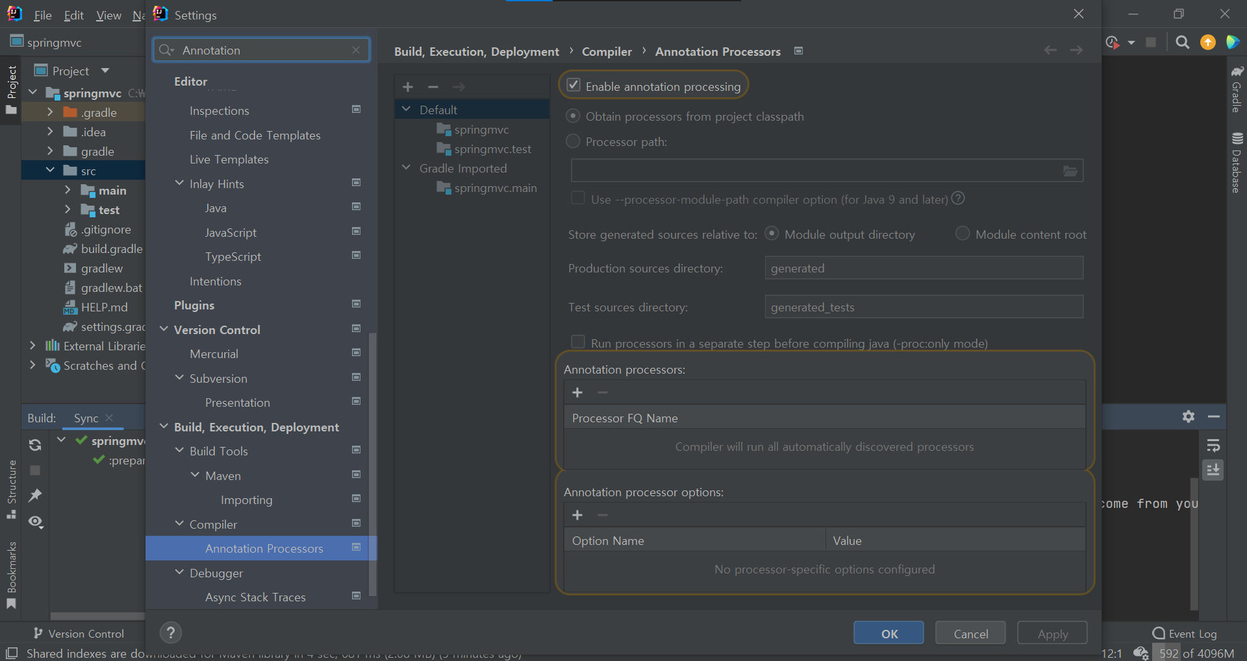Expand External Libraries in project tree

tap(32, 346)
